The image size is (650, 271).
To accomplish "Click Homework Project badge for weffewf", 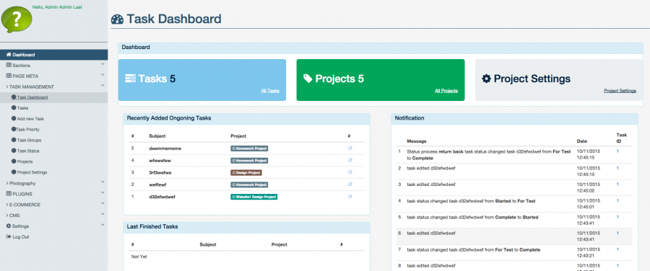I will [x=249, y=185].
